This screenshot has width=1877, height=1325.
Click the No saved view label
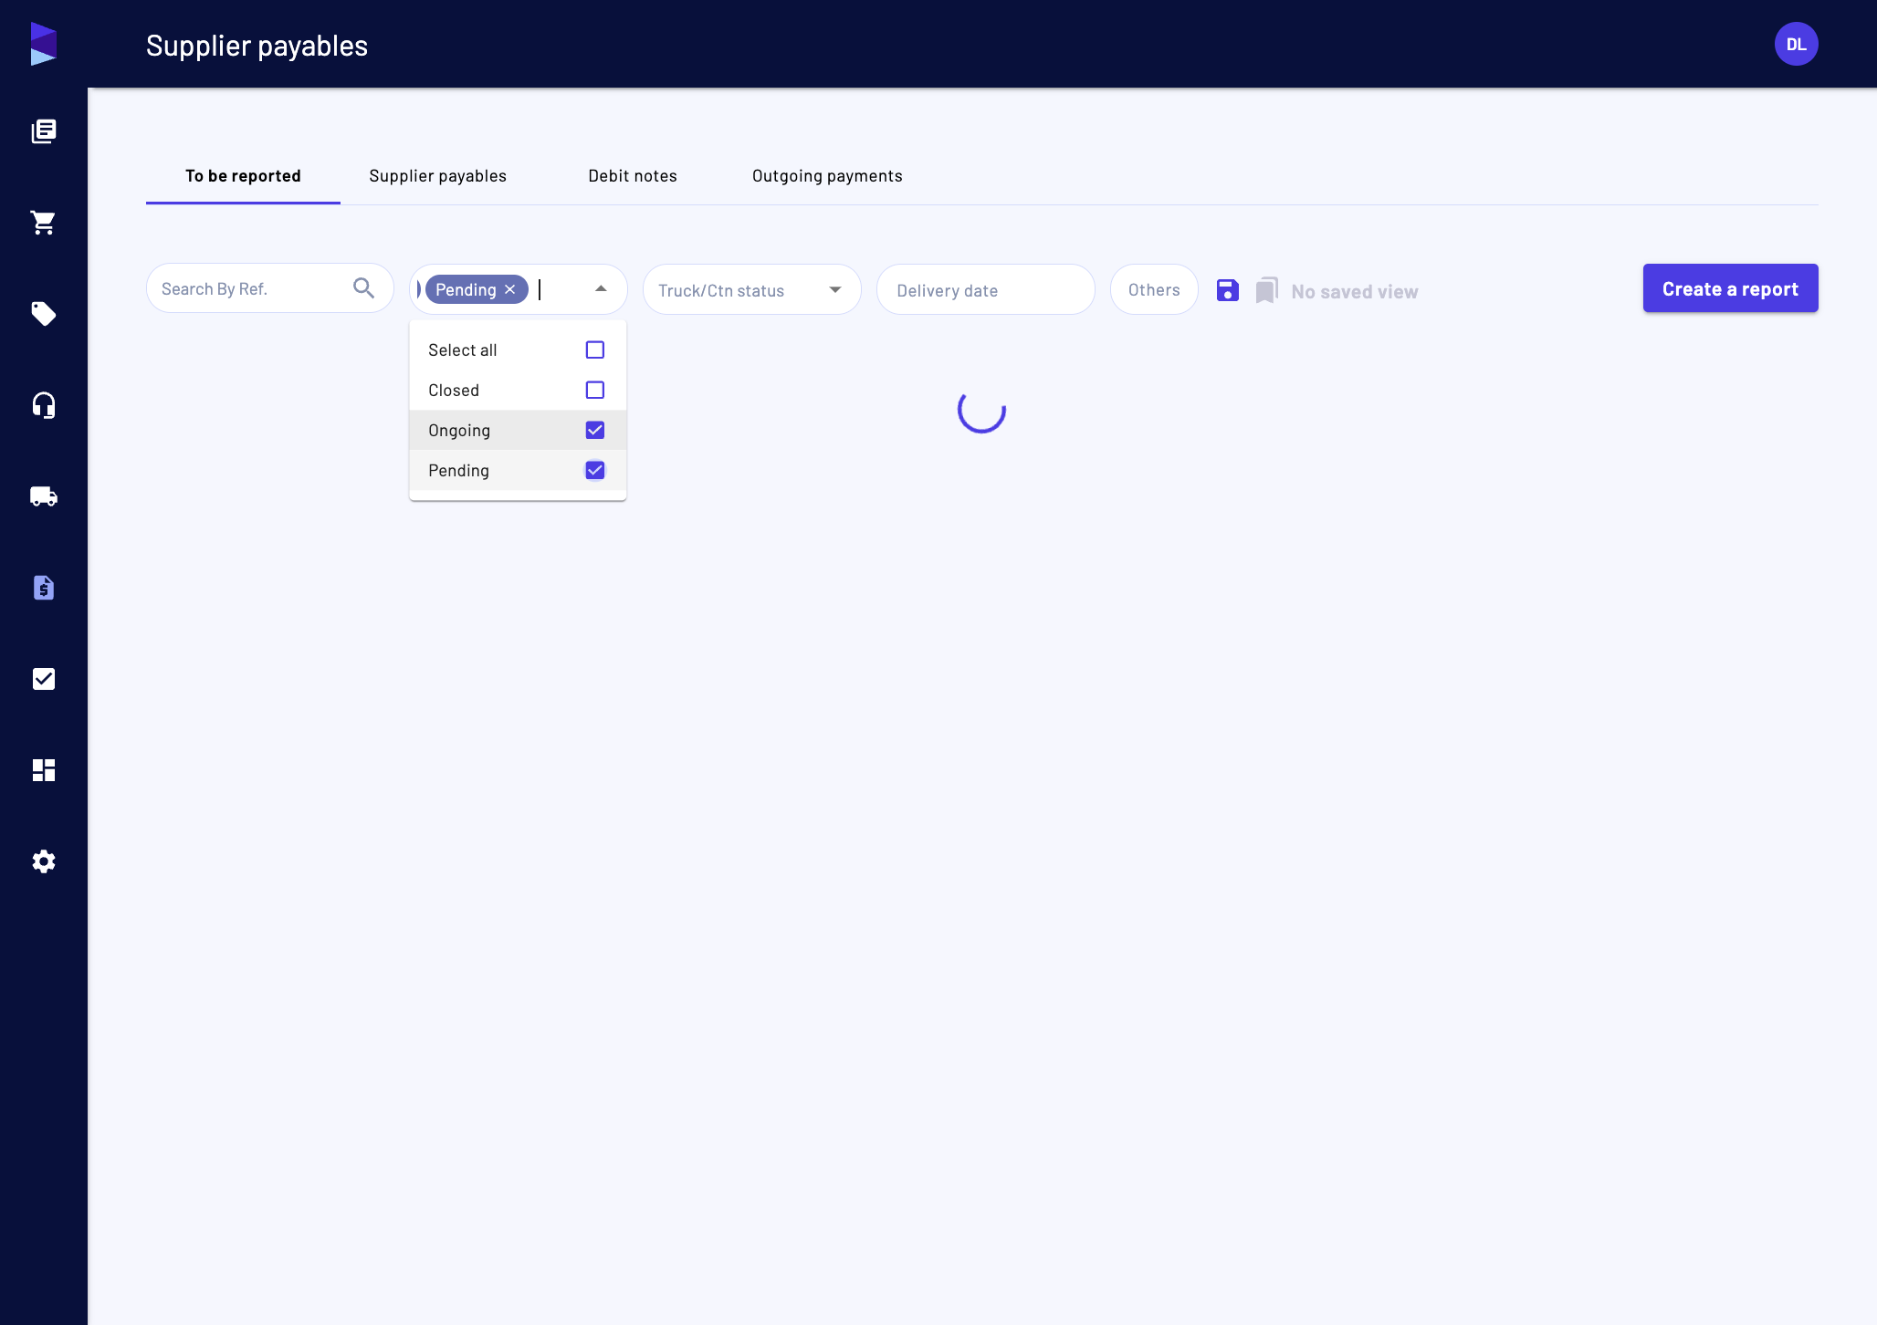pyautogui.click(x=1355, y=292)
